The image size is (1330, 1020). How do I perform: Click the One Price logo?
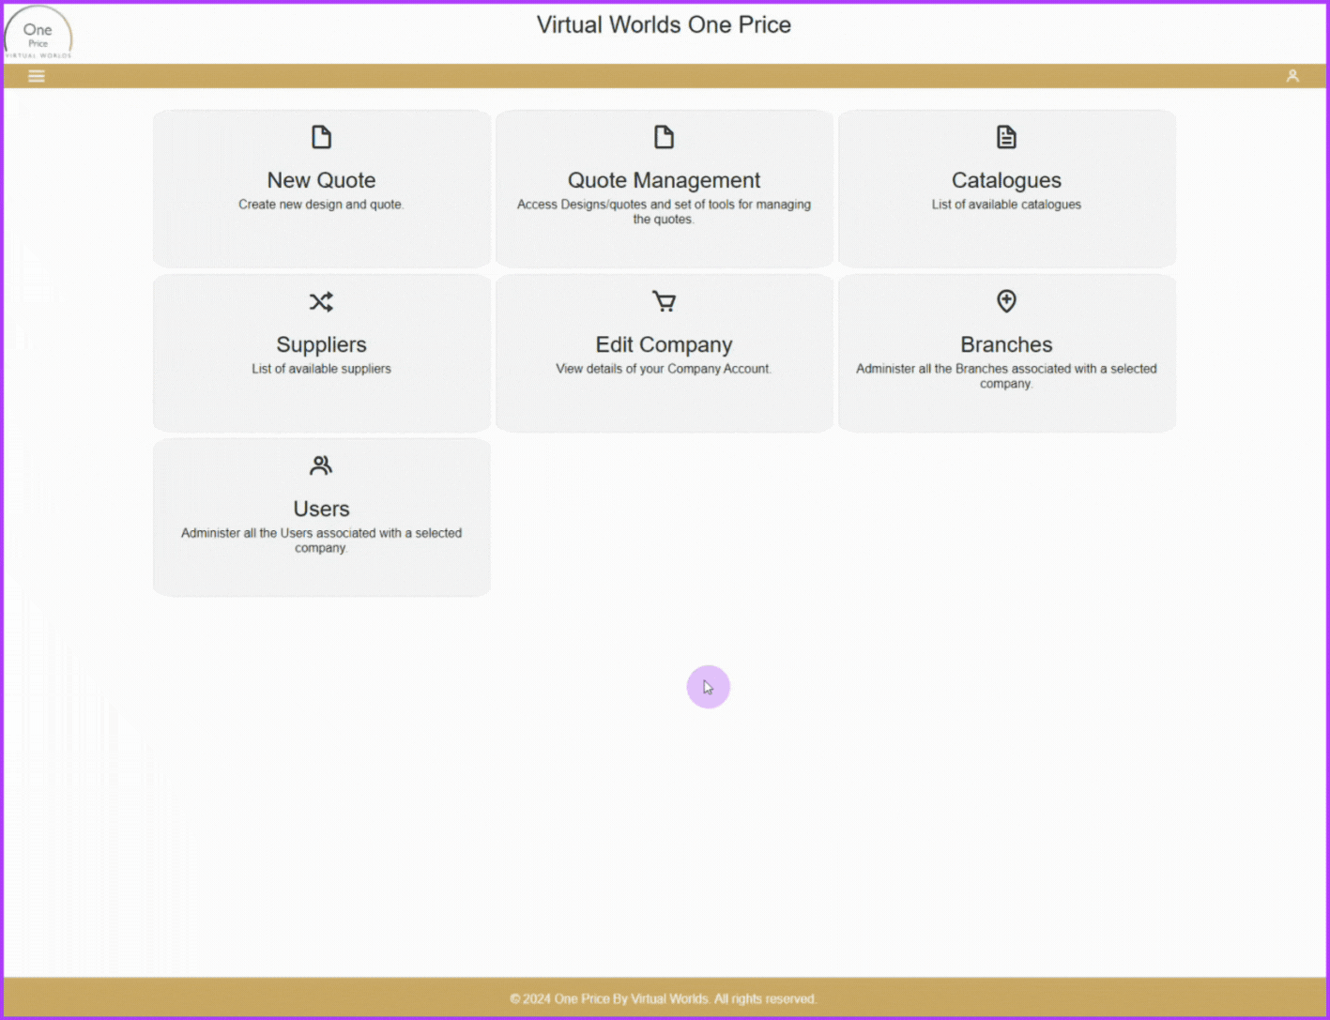pos(38,35)
